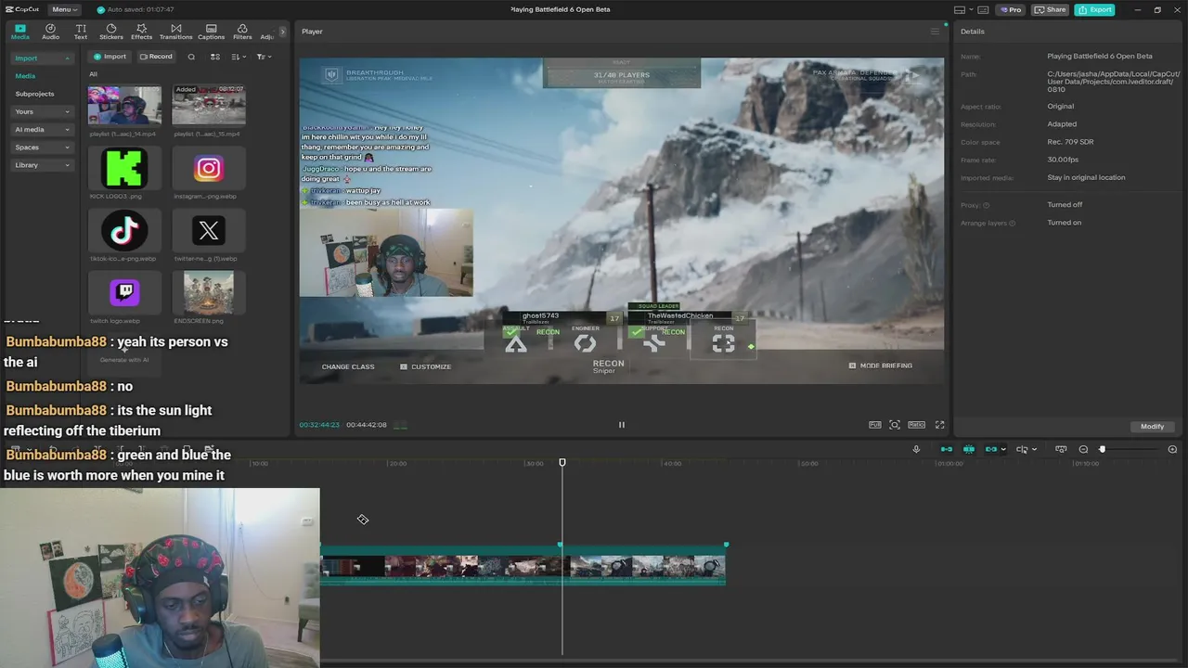Click the current timecode 00:32:44:23
Viewport: 1188px width, 668px height.
(319, 425)
